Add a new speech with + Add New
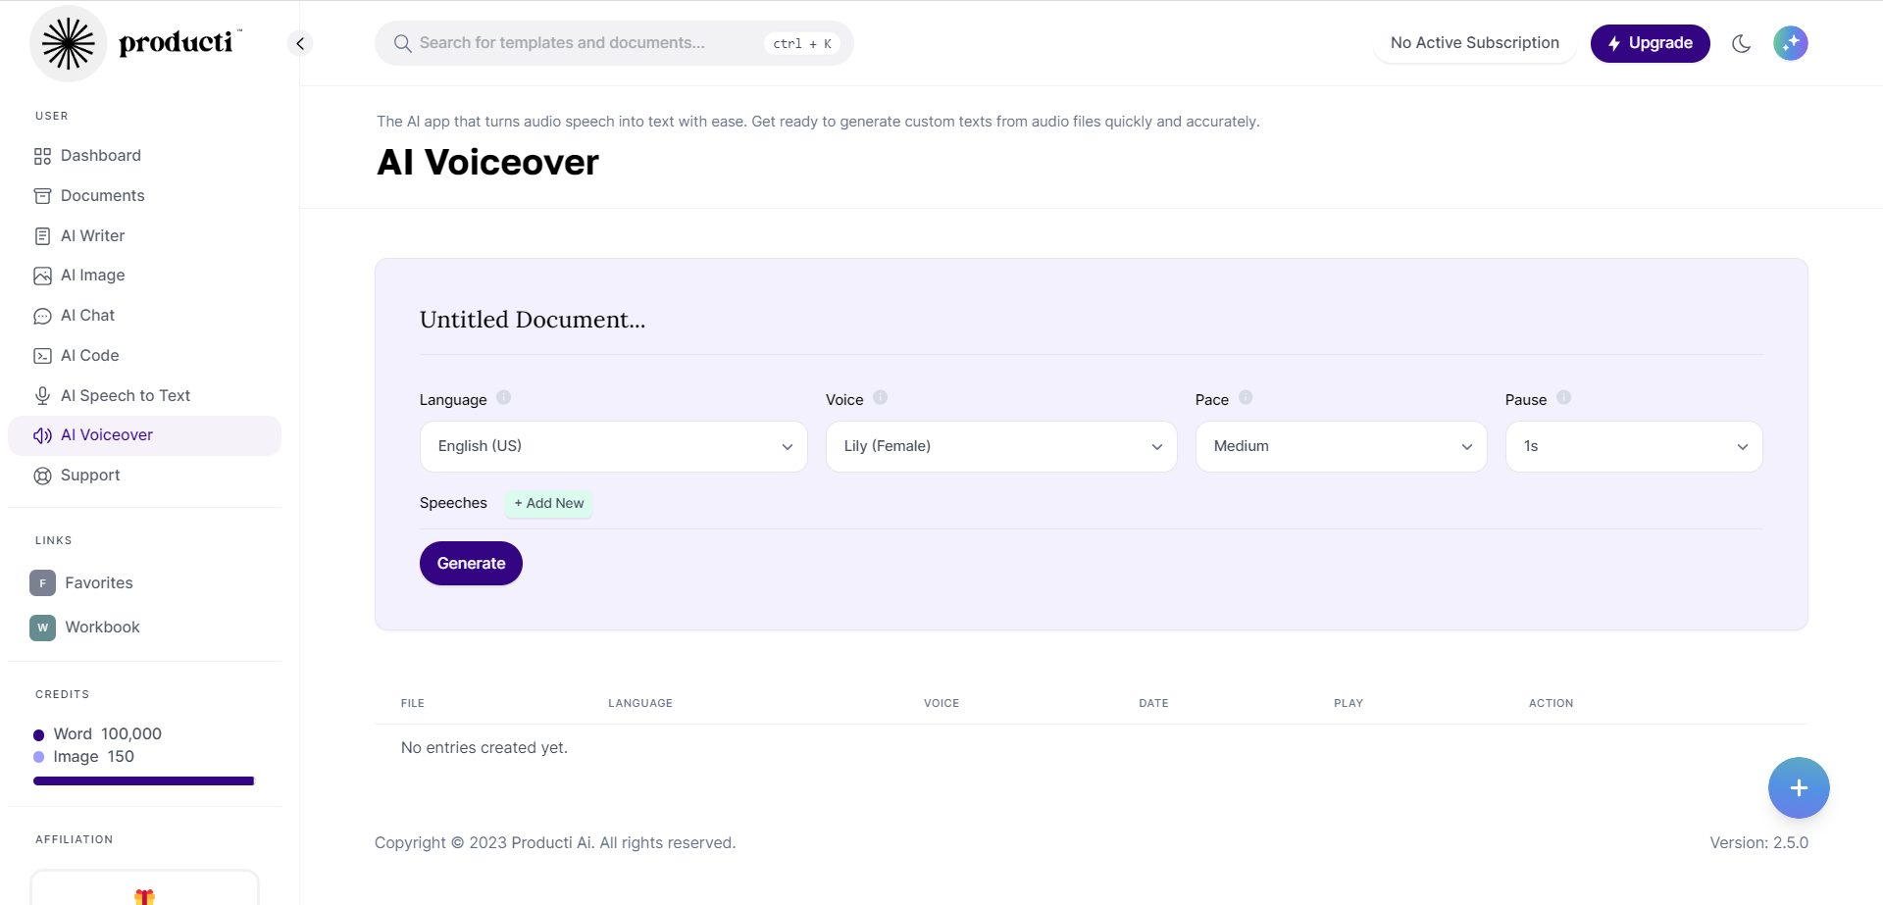1883x905 pixels. (548, 503)
